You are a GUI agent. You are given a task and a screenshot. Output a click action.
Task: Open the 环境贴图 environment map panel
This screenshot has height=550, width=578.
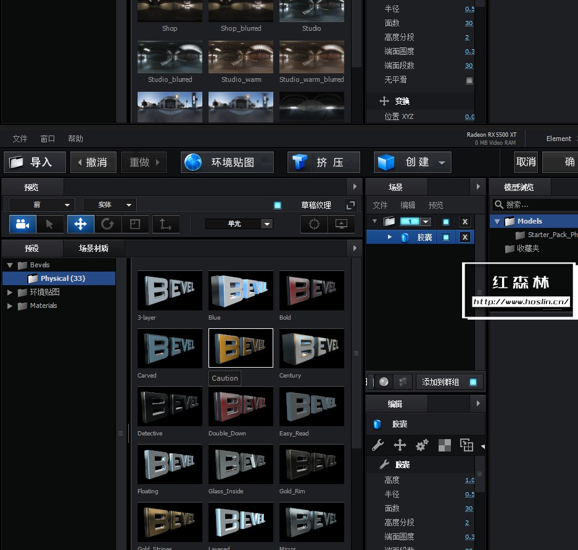[227, 162]
